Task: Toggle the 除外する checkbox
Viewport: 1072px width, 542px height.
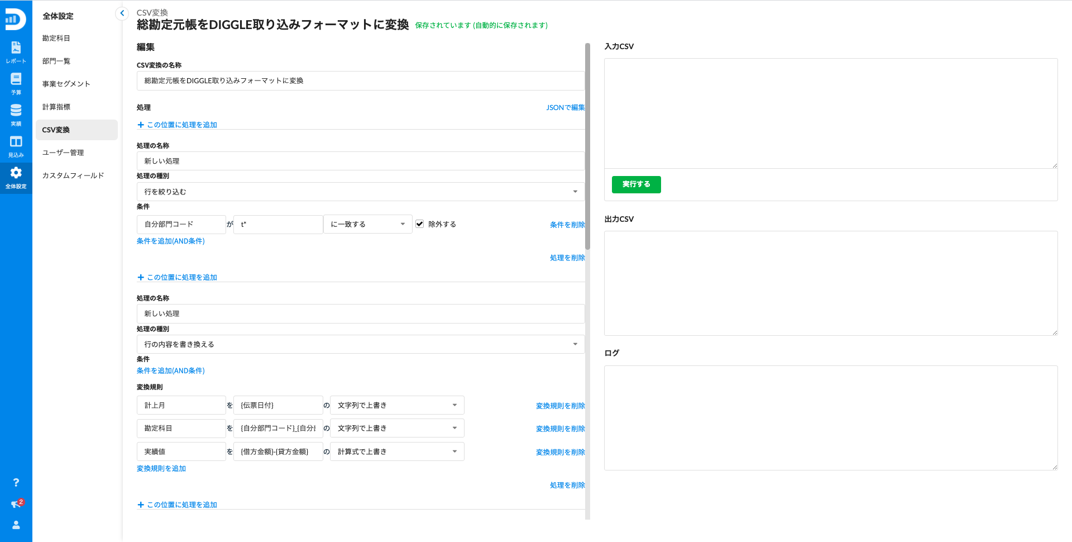Action: click(419, 224)
